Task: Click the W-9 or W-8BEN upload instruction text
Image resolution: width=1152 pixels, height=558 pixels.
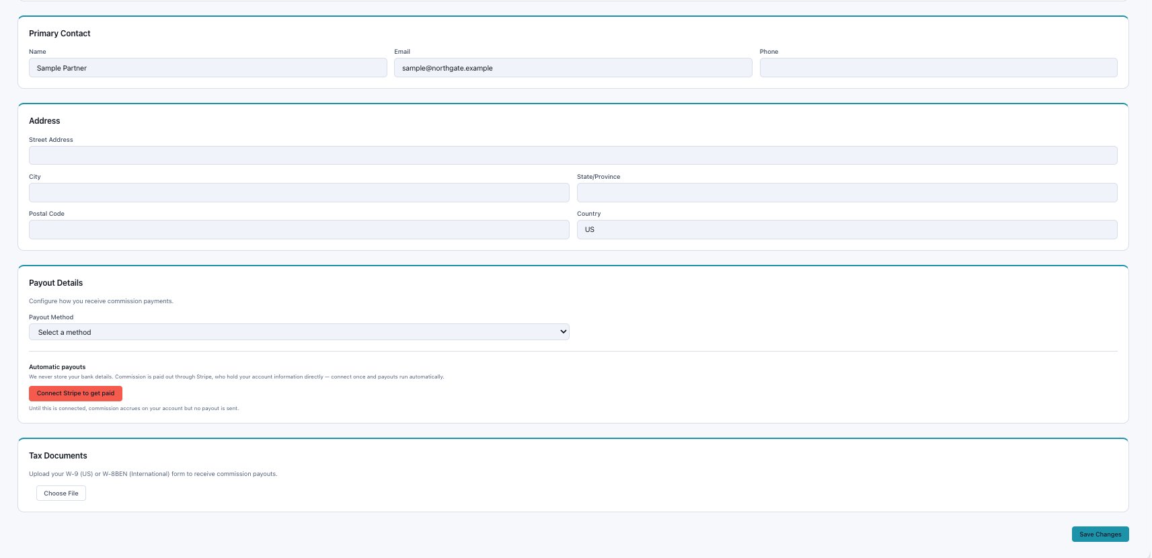Action: click(153, 474)
